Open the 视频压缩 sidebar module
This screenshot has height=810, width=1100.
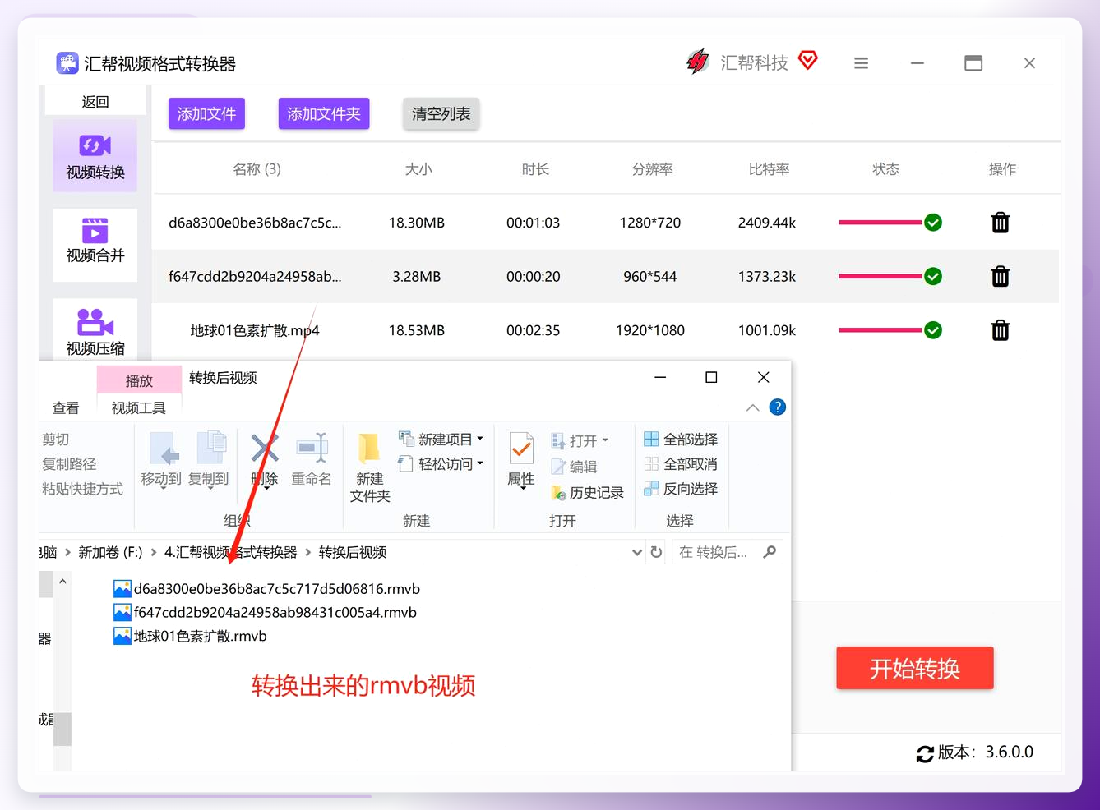(x=95, y=330)
